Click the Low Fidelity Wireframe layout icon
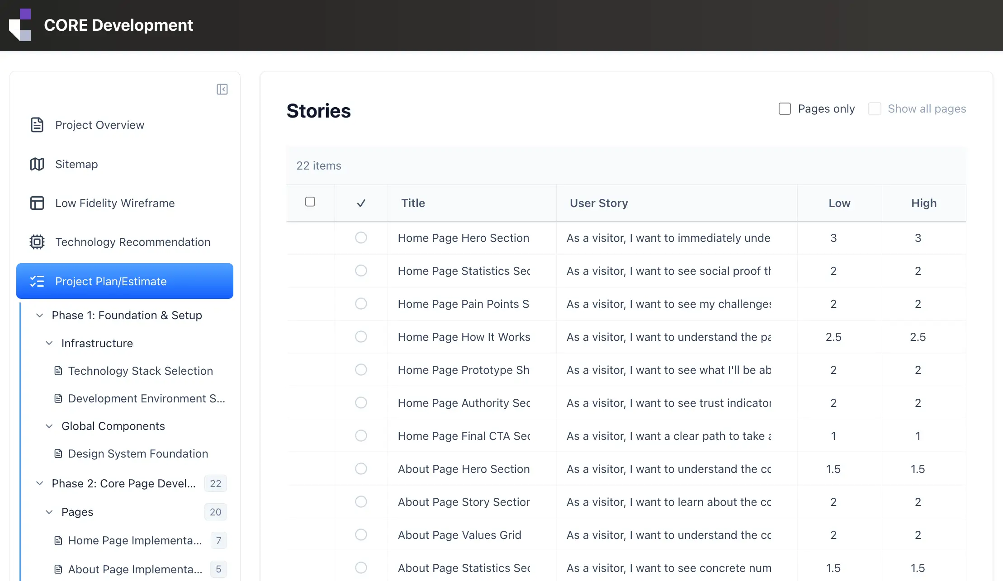1003x581 pixels. pos(37,203)
